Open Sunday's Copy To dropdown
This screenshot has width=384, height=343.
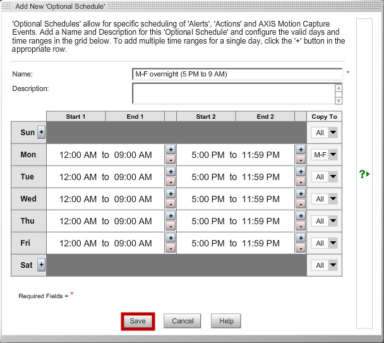pyautogui.click(x=325, y=133)
